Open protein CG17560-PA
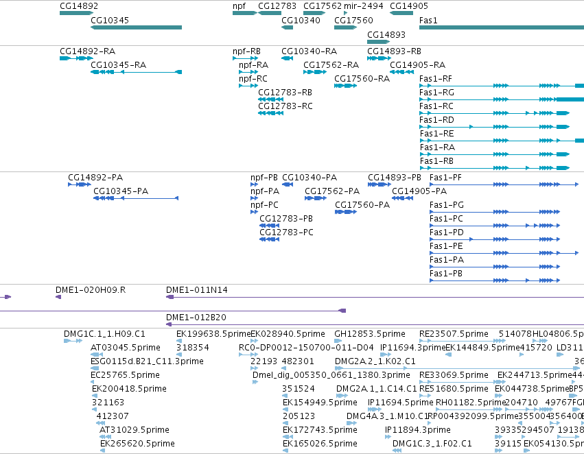The width and height of the screenshot is (584, 454). [362, 204]
